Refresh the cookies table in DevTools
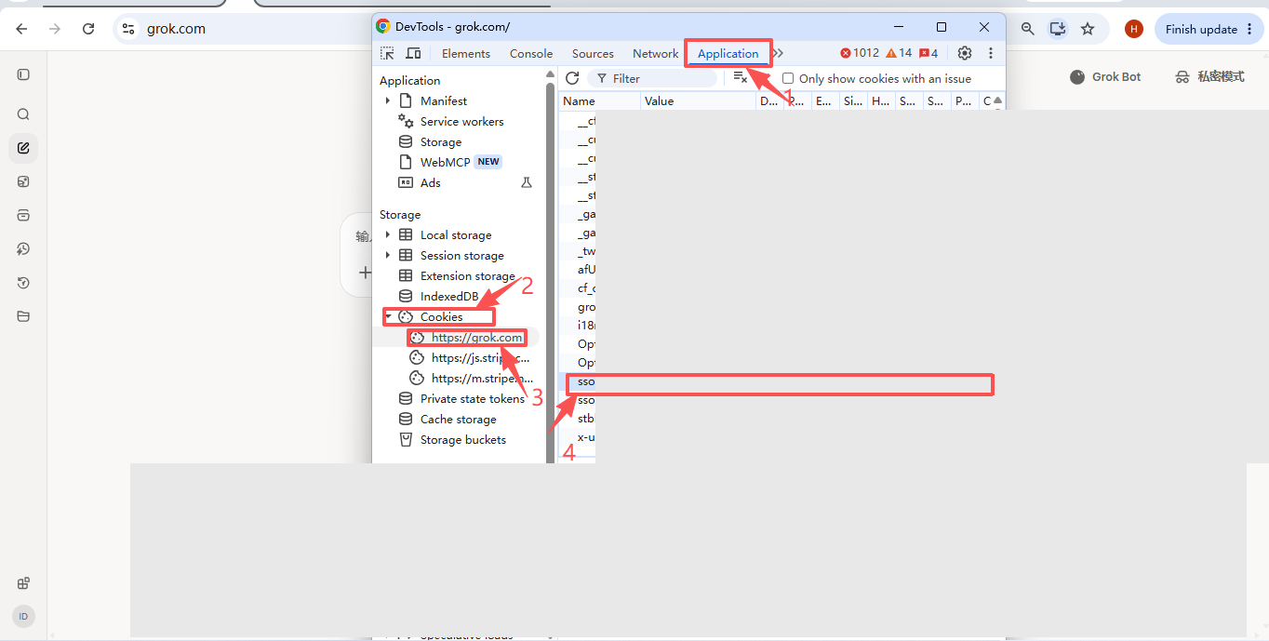The height and width of the screenshot is (641, 1269). coord(572,78)
